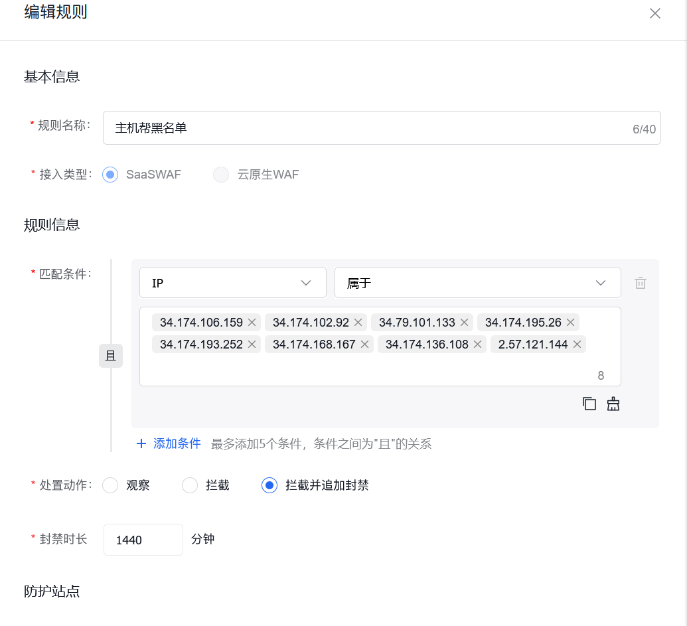Choose 拦截并追加封禁 action

click(269, 485)
